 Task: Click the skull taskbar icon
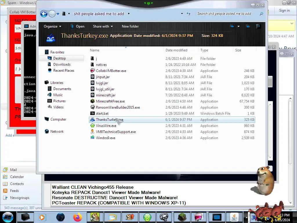pos(164,217)
